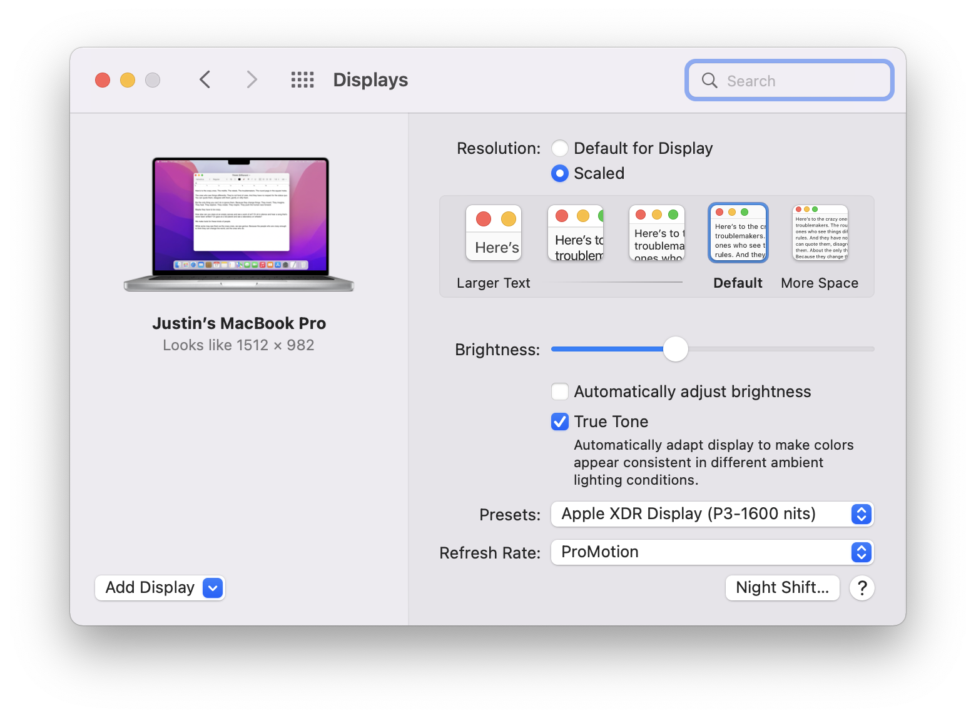
Task: Open the Presets dropdown menu
Action: [712, 514]
